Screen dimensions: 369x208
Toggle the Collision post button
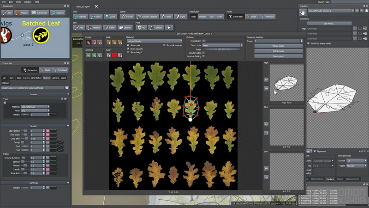click(156, 28)
